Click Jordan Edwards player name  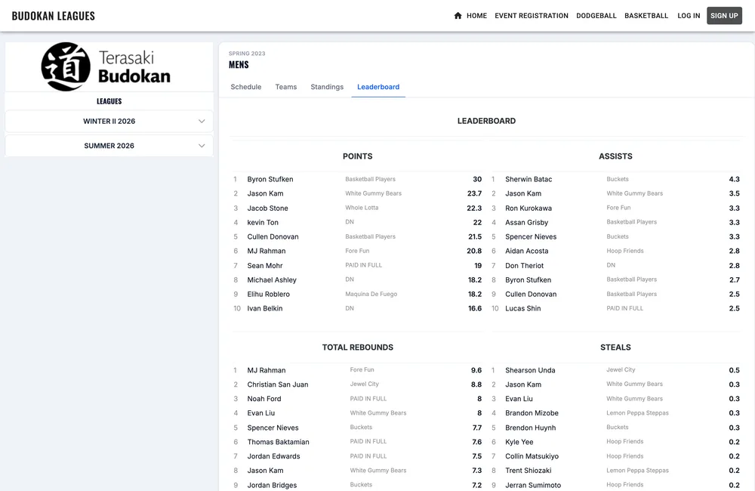click(x=273, y=456)
